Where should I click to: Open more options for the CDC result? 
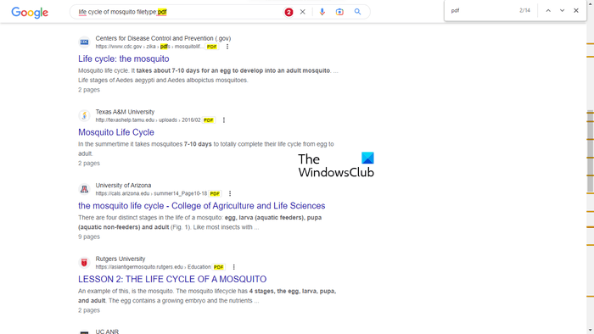coord(227,47)
